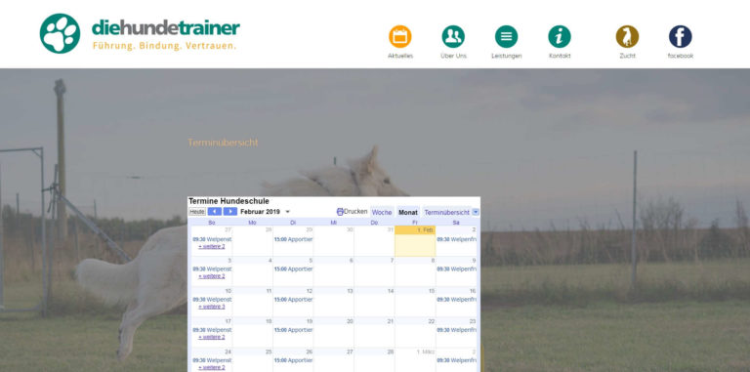Switch to the Monat tab
This screenshot has height=372, width=750.
click(x=408, y=212)
